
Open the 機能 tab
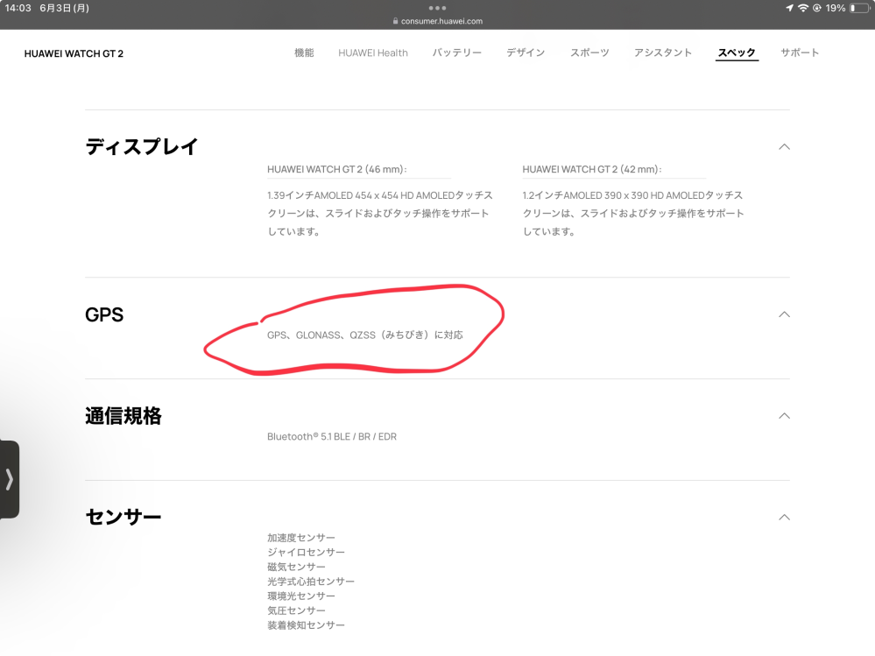304,53
